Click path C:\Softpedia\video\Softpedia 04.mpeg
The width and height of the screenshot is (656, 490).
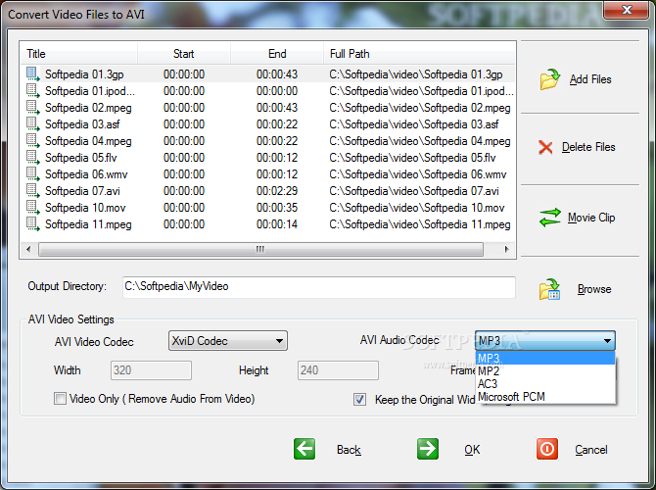point(420,141)
